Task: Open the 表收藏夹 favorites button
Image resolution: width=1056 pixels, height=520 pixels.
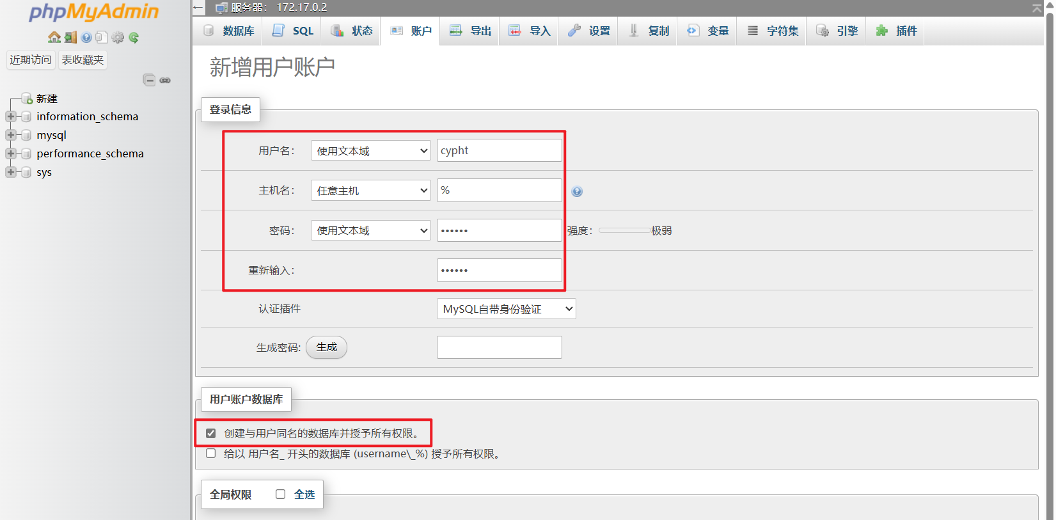Action: click(83, 59)
